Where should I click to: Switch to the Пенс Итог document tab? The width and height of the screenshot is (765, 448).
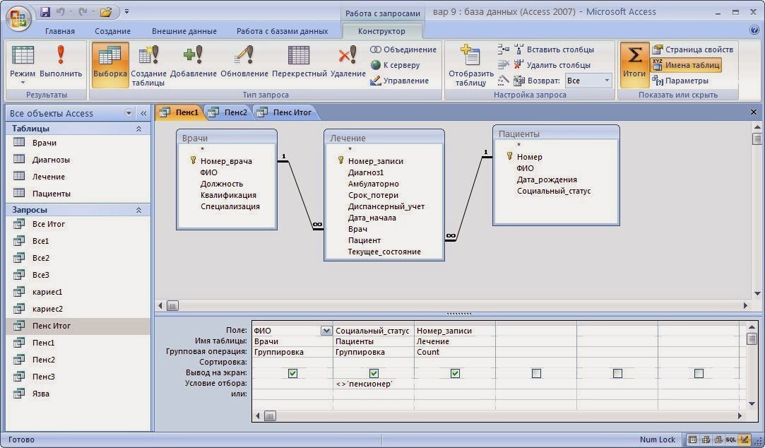285,113
